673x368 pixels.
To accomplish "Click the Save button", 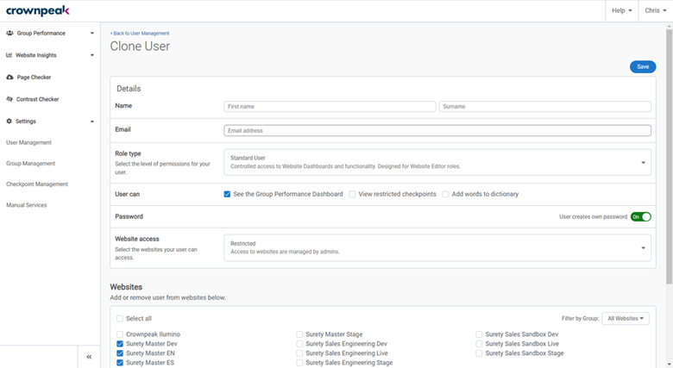I will point(643,67).
